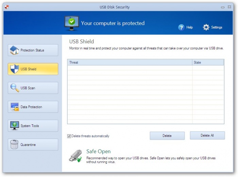Open the Data Protection section

pyautogui.click(x=33, y=107)
